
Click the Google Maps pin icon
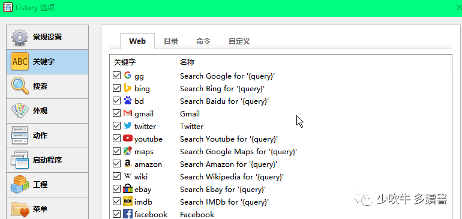(128, 151)
